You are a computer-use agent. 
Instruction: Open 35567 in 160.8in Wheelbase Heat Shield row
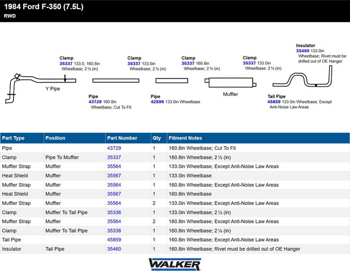click(x=114, y=194)
